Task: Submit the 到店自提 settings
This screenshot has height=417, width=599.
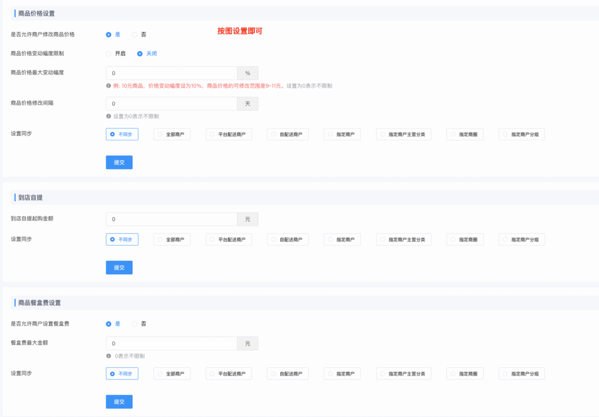Action: pos(119,267)
